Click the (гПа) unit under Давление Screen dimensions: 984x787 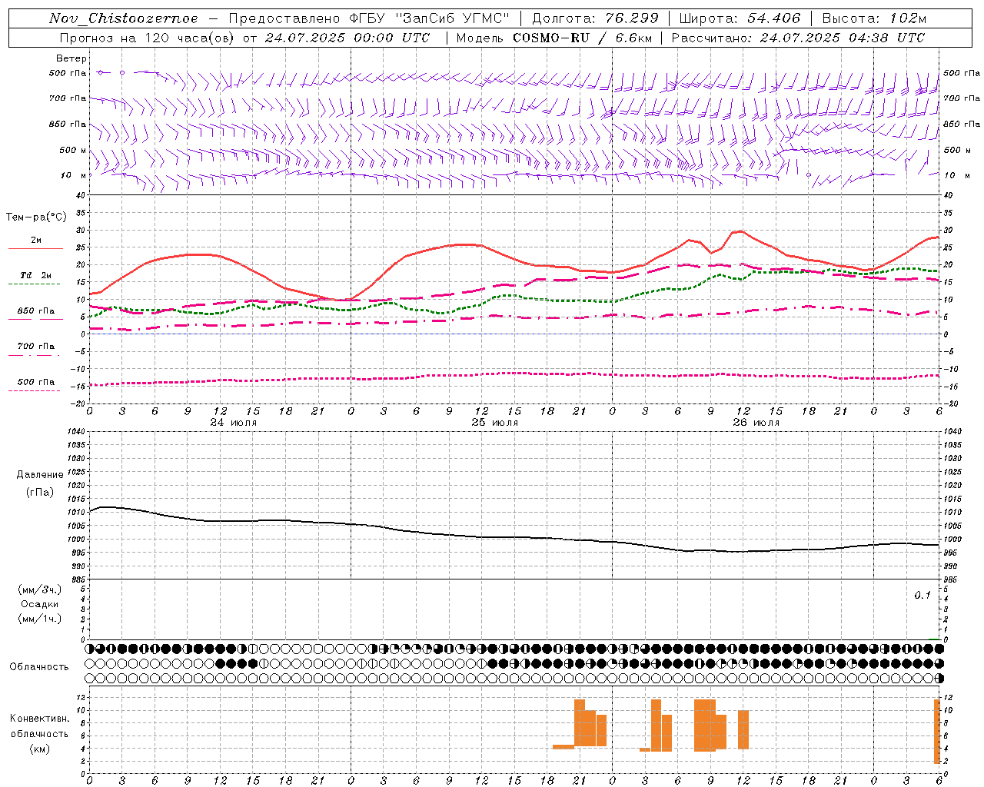click(x=40, y=493)
